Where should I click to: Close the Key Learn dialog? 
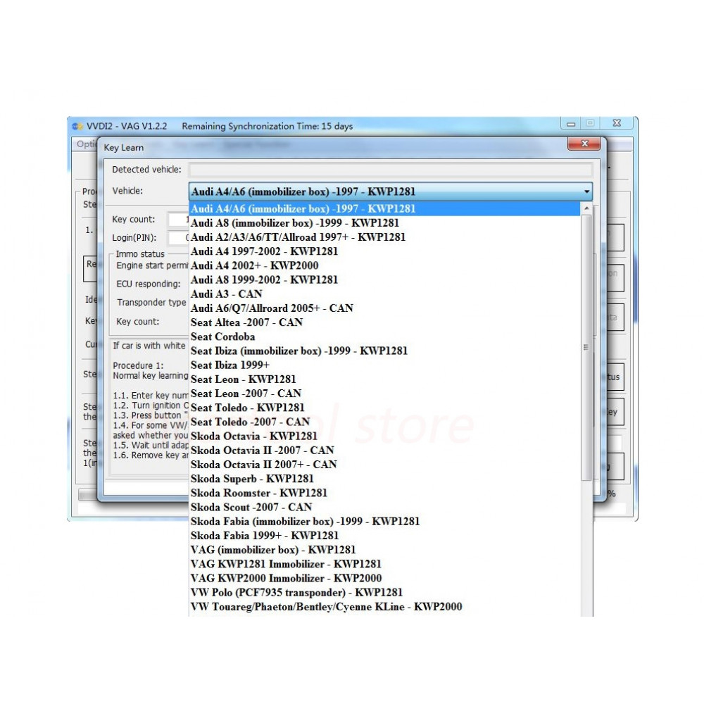(584, 144)
